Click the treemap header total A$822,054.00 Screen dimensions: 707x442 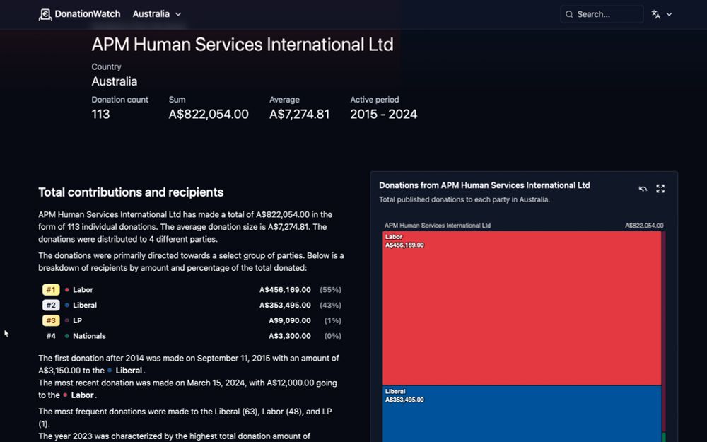644,226
